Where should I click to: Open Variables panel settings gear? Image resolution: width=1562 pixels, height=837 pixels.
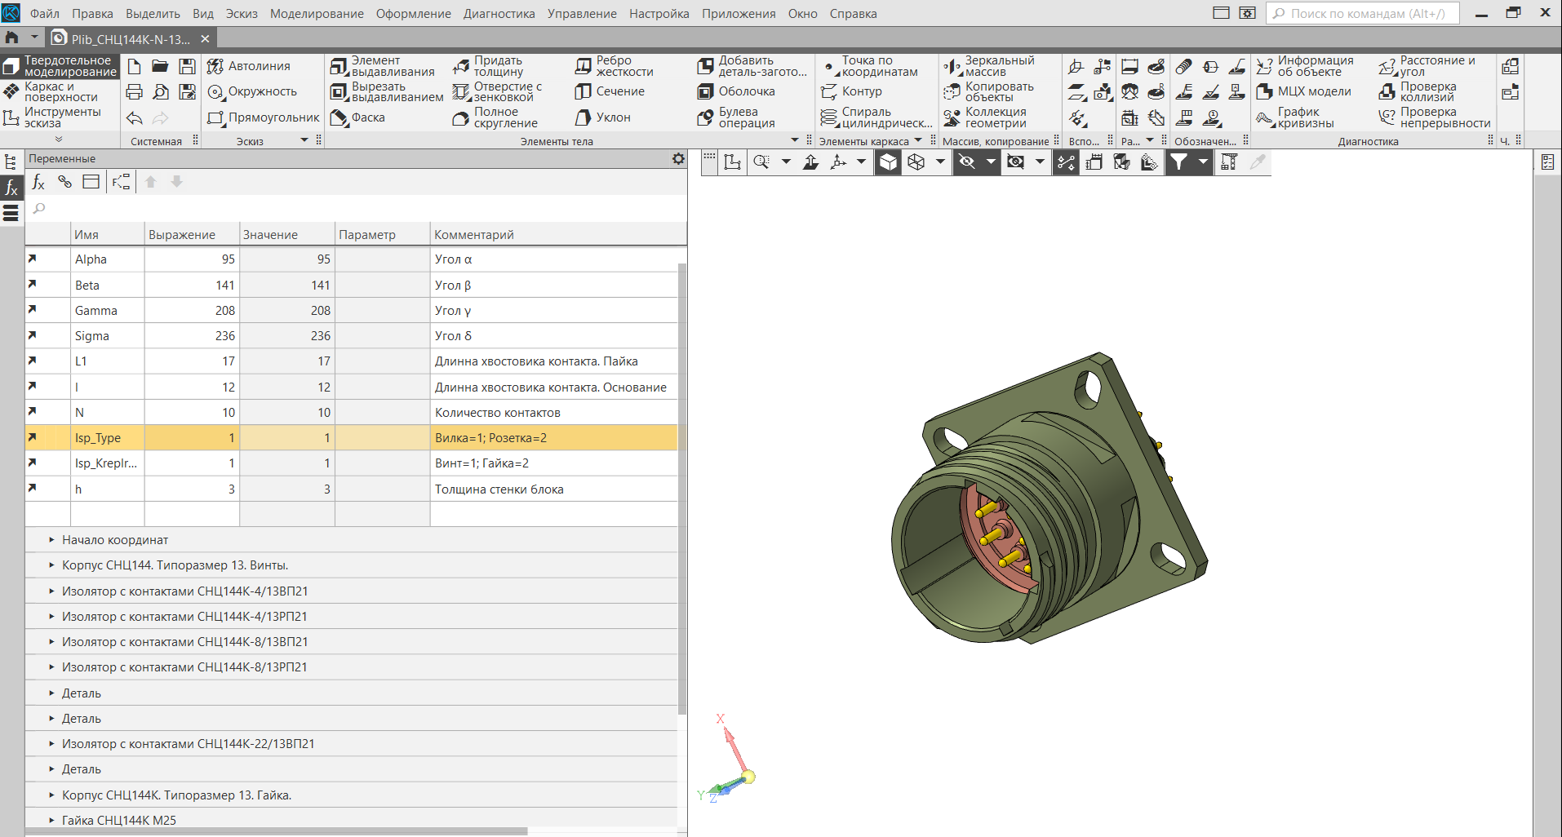[x=678, y=159]
